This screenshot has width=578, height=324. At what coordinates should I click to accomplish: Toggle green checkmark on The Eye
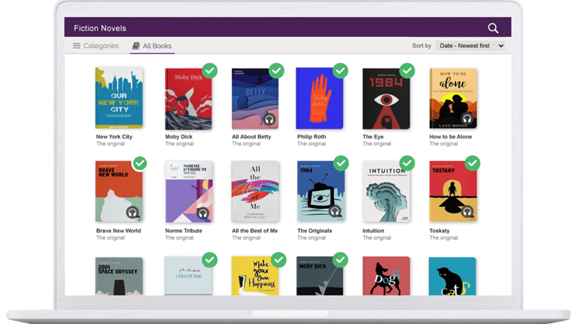click(x=407, y=71)
